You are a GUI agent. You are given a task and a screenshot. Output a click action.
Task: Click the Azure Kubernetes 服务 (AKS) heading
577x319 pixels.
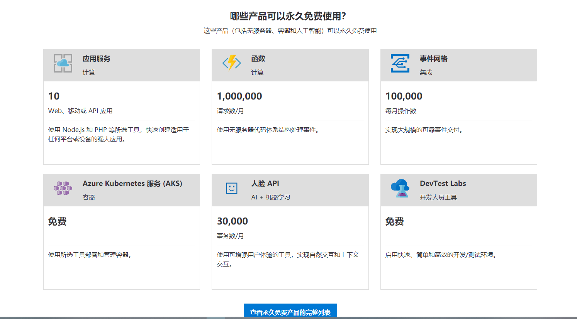pos(132,184)
